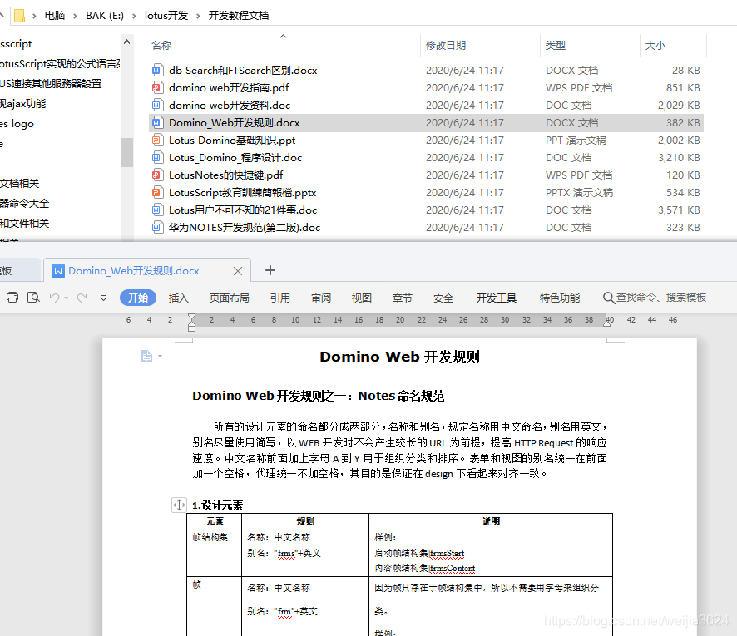Open the 插入 ribbon tab
737x636 pixels.
pos(178,298)
